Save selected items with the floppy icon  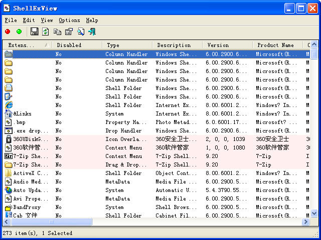(x=35, y=31)
